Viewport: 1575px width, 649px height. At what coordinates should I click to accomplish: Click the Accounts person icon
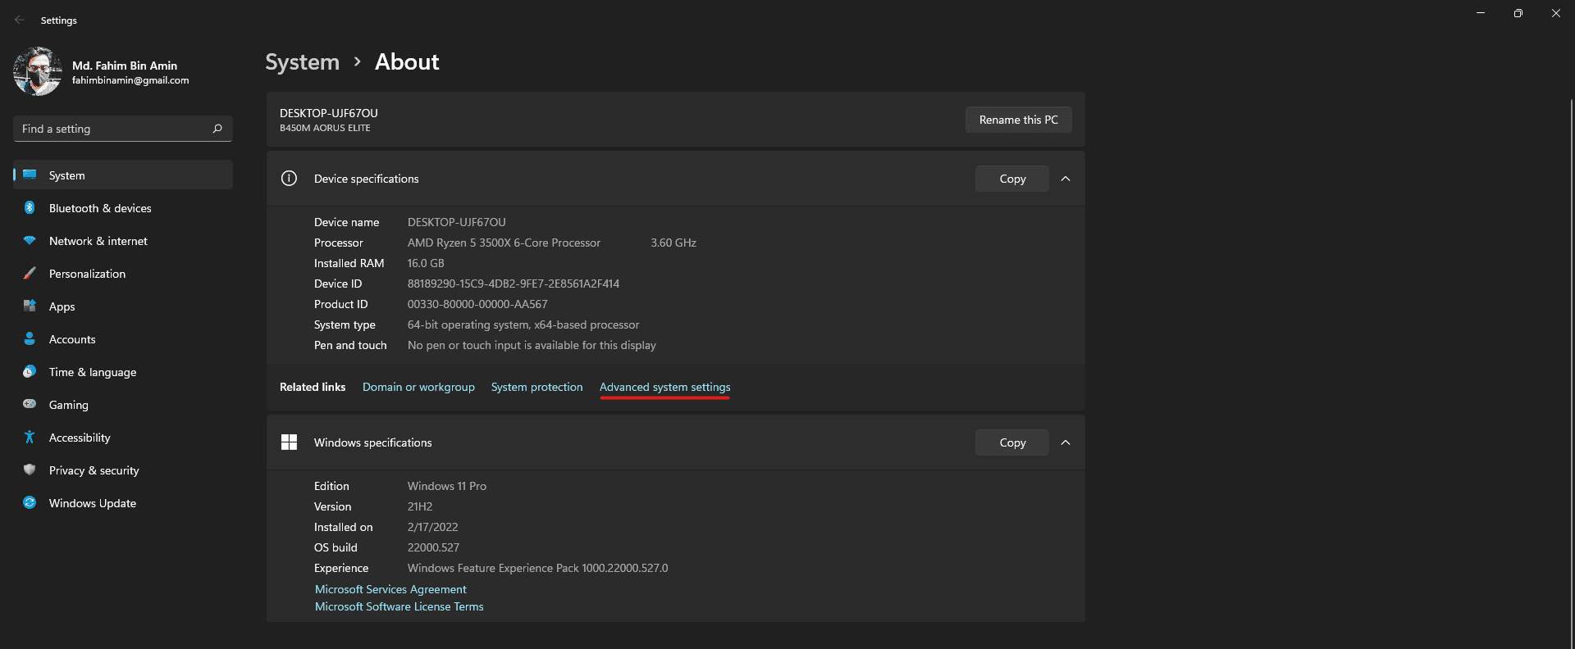pyautogui.click(x=30, y=338)
